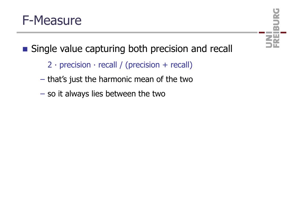
Task: Click the number 2 starting the formula
Action: pyautogui.click(x=50, y=65)
